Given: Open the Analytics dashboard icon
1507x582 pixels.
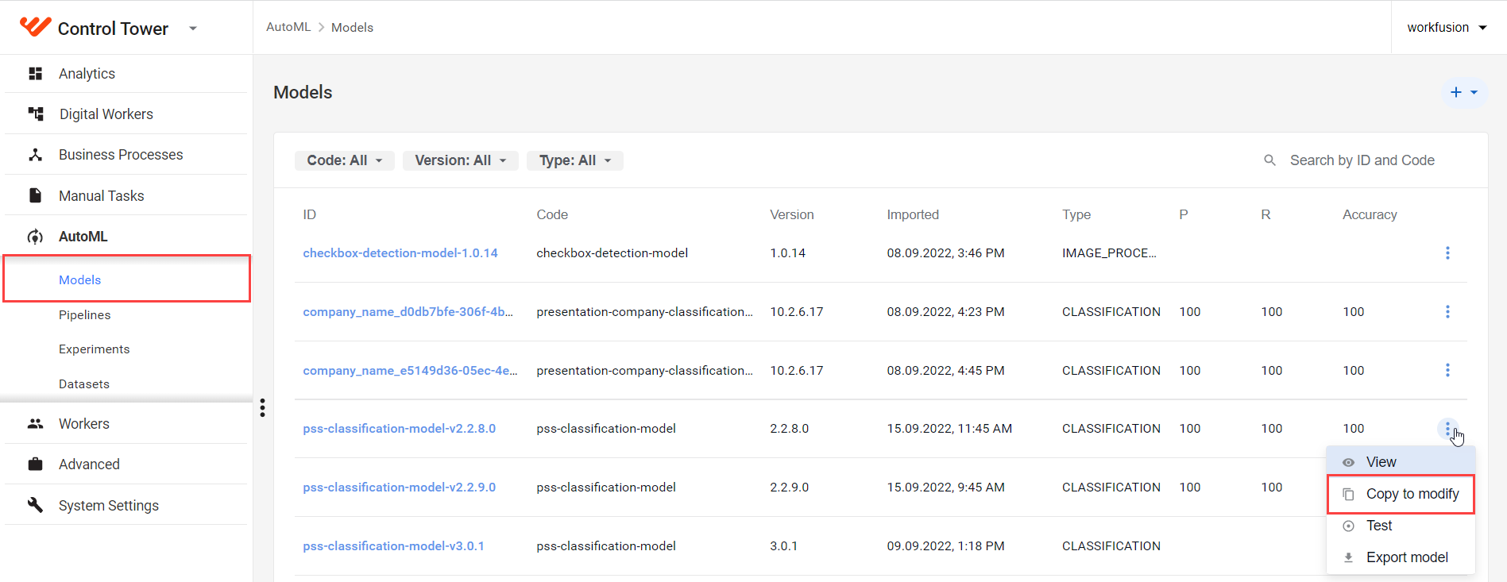Looking at the screenshot, I should pyautogui.click(x=35, y=74).
